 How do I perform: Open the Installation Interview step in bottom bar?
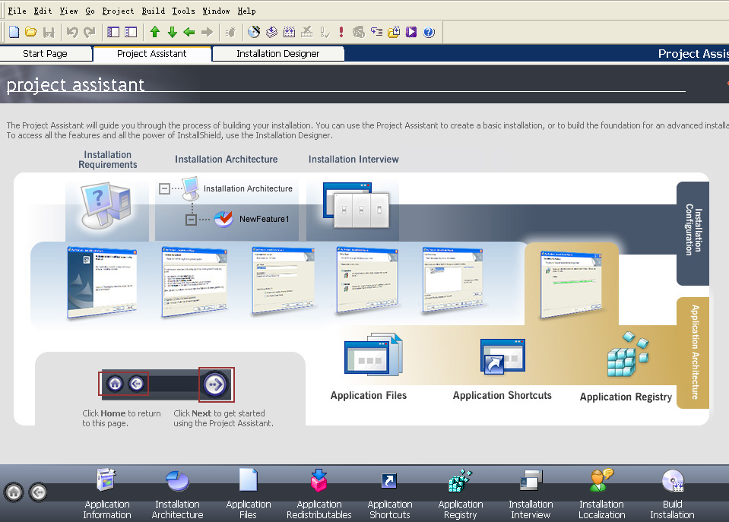(x=531, y=494)
